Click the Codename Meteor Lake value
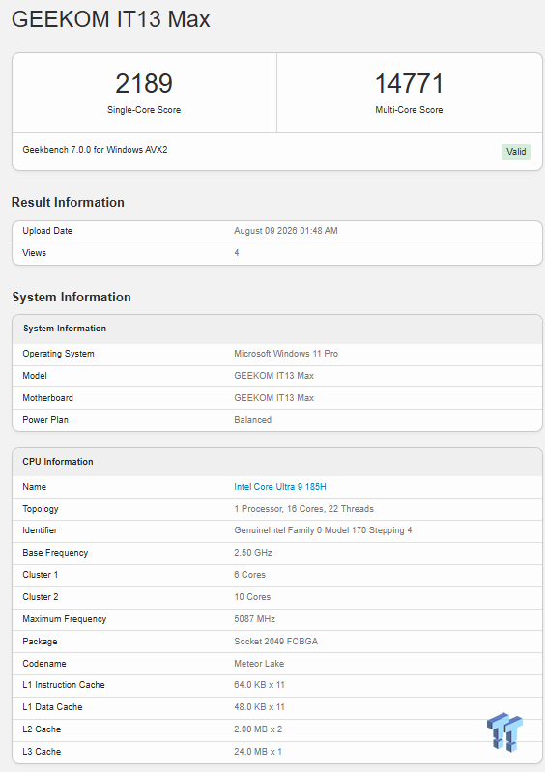Screen dimensions: 545x772 (x=259, y=663)
